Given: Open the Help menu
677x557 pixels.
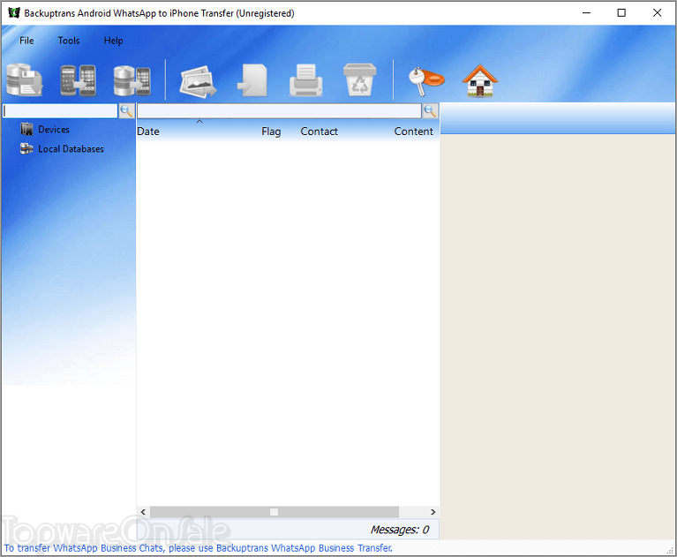Looking at the screenshot, I should point(113,41).
